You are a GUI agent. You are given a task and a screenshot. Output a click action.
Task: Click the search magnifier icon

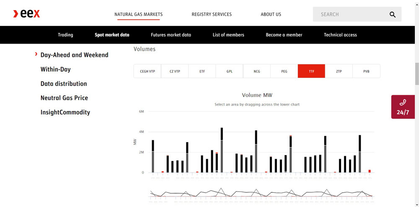point(392,14)
